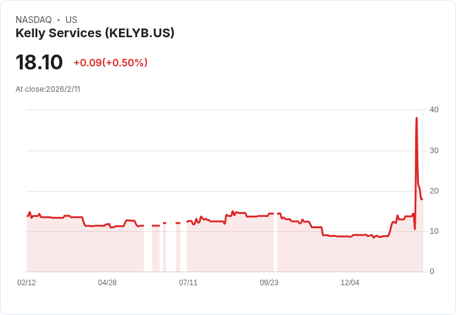Click the 40 value on the price axis
Image resolution: width=456 pixels, height=315 pixels.
pyautogui.click(x=434, y=110)
